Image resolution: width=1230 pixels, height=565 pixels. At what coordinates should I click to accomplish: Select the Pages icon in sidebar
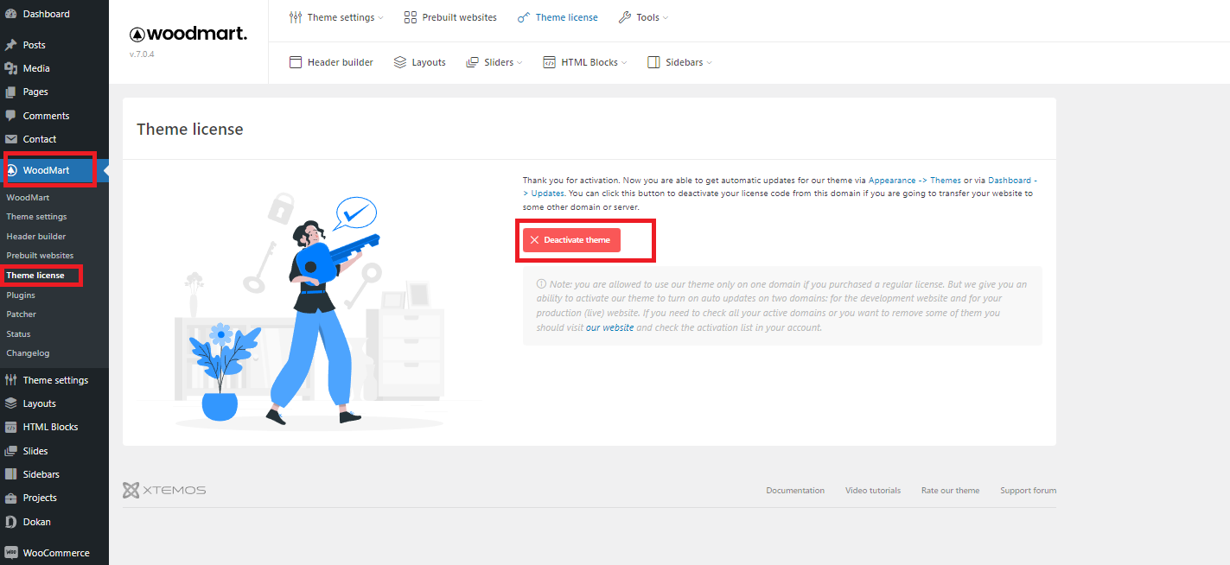coord(10,92)
